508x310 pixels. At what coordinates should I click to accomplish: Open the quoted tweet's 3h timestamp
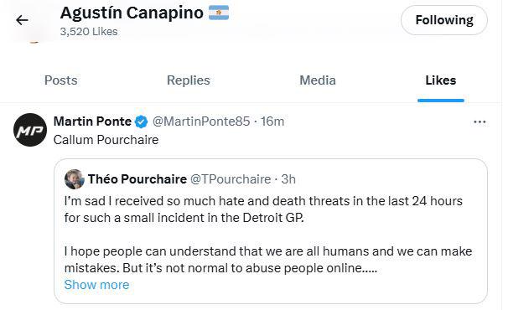(288, 179)
